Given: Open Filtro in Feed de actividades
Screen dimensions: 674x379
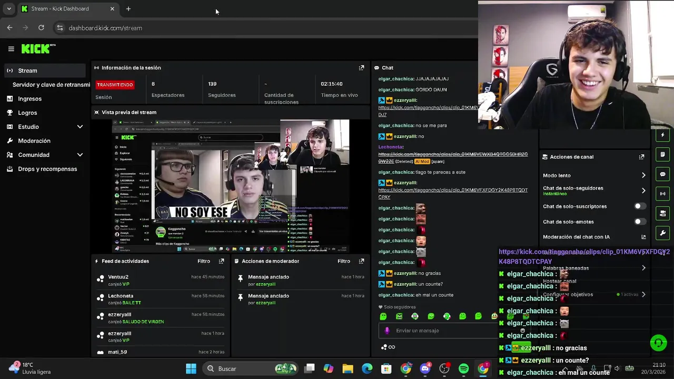Looking at the screenshot, I should (x=204, y=261).
